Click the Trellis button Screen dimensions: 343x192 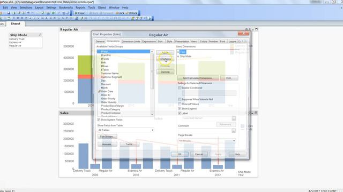click(129, 145)
